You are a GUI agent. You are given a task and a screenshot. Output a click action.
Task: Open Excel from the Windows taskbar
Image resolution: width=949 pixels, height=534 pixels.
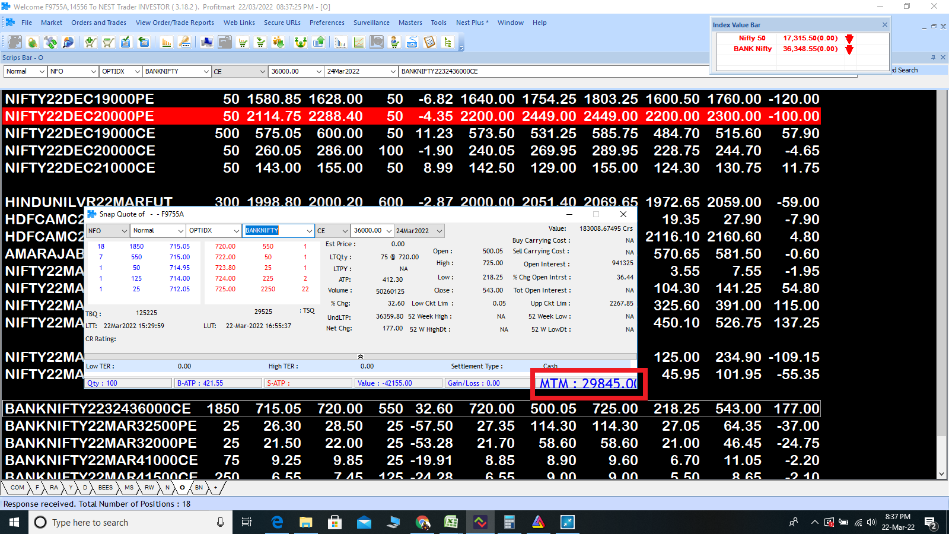(x=451, y=522)
